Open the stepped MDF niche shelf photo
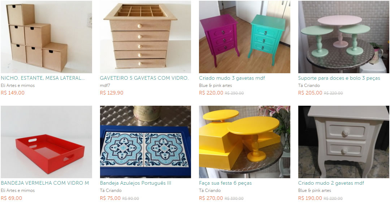This screenshot has width=390, height=206. 46,37
